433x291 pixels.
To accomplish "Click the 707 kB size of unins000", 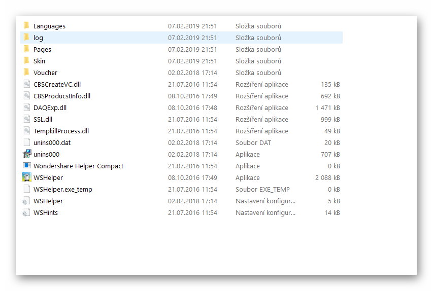I will [330, 155].
